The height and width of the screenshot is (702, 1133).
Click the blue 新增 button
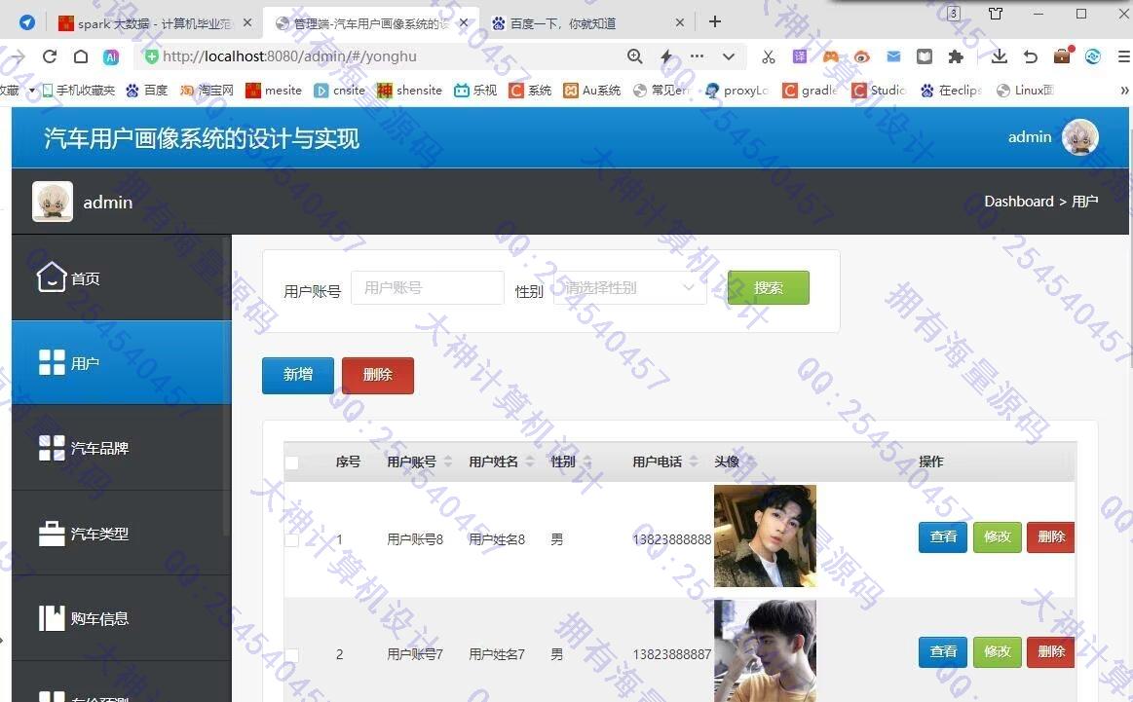coord(298,375)
